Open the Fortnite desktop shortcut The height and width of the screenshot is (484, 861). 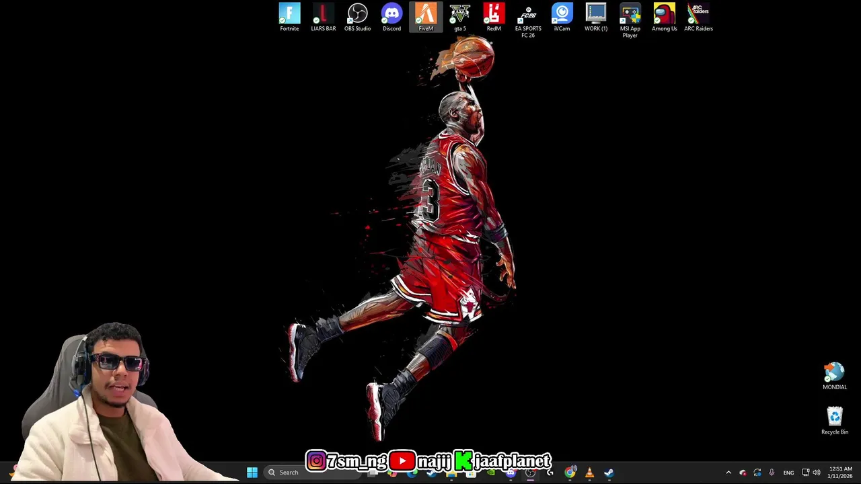[x=289, y=17]
